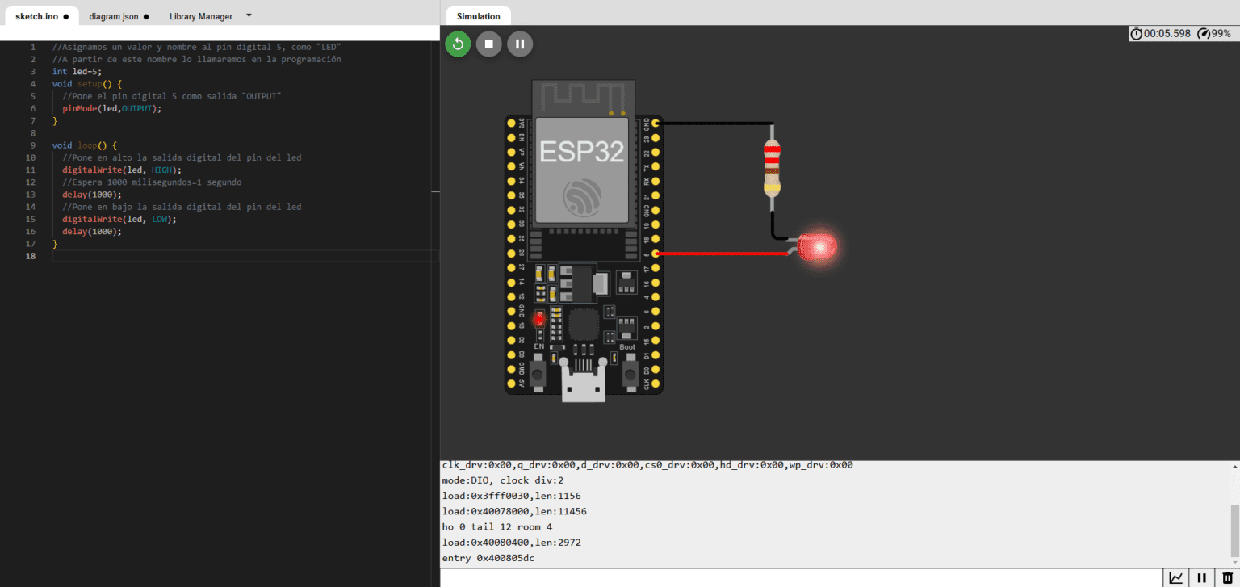This screenshot has height=587, width=1240.
Task: Pause the serial monitor output
Action: click(1200, 577)
